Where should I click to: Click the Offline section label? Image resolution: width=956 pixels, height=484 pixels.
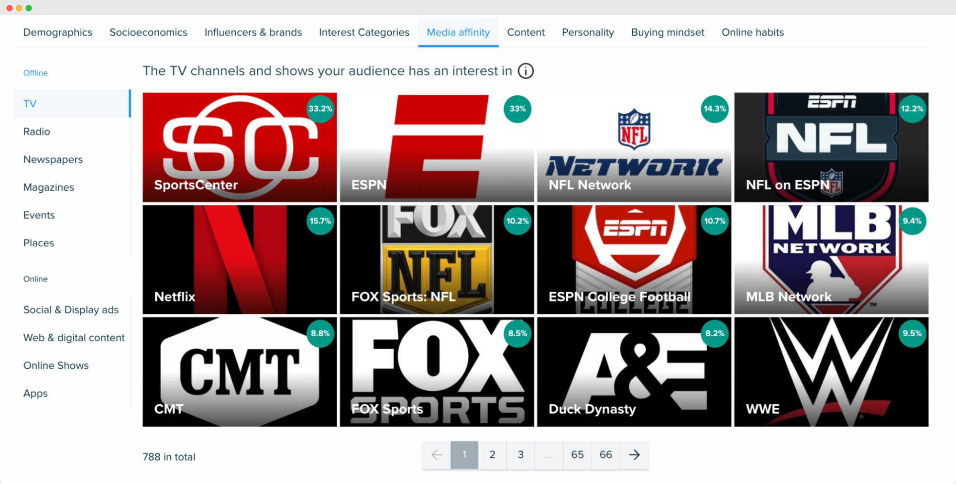(35, 73)
